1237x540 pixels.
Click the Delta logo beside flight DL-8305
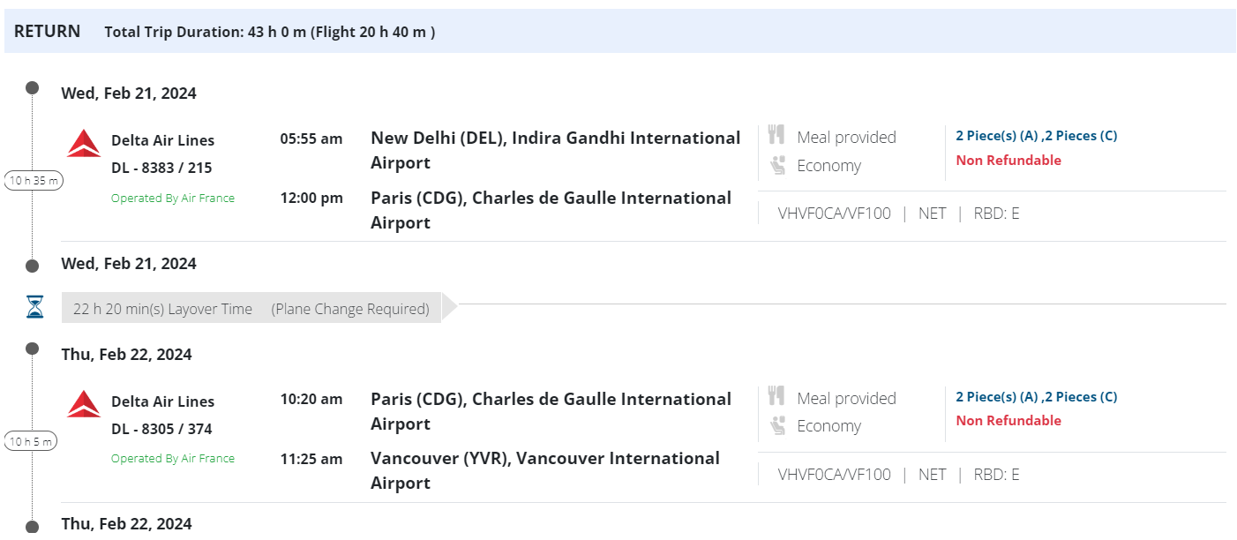tap(84, 404)
